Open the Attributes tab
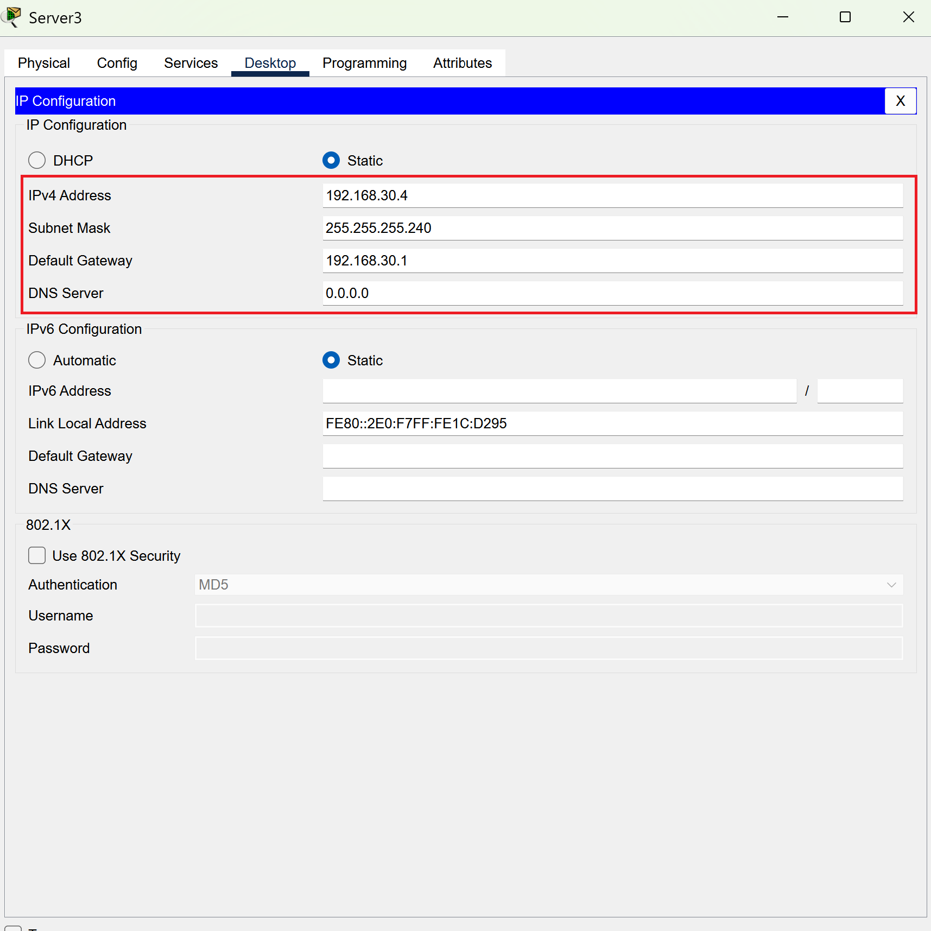 click(463, 63)
